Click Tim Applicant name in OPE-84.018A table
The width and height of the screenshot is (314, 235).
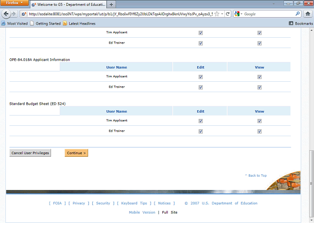click(x=117, y=76)
